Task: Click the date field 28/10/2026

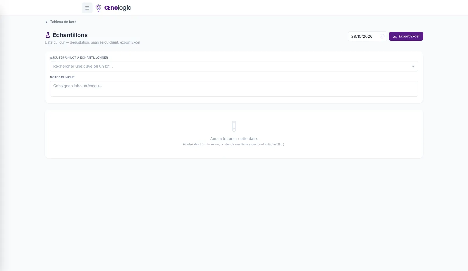Action: (x=367, y=36)
